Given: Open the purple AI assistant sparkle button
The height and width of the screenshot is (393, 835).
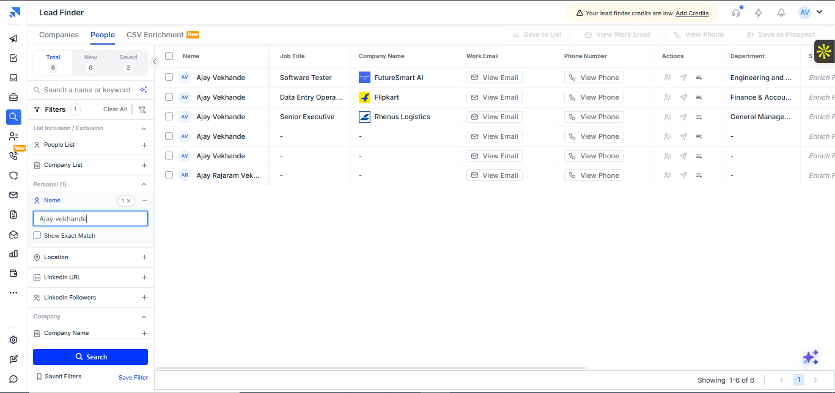Looking at the screenshot, I should (811, 358).
